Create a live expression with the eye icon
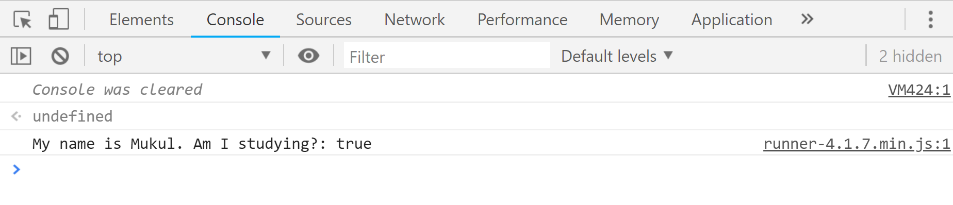Image resolution: width=953 pixels, height=205 pixels. pyautogui.click(x=308, y=56)
